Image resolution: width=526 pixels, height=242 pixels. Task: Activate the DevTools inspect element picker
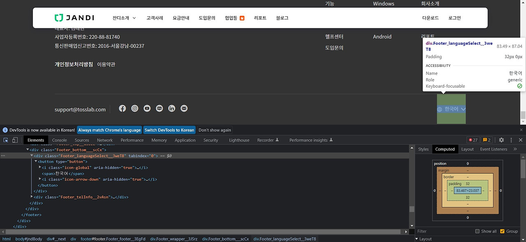6,140
